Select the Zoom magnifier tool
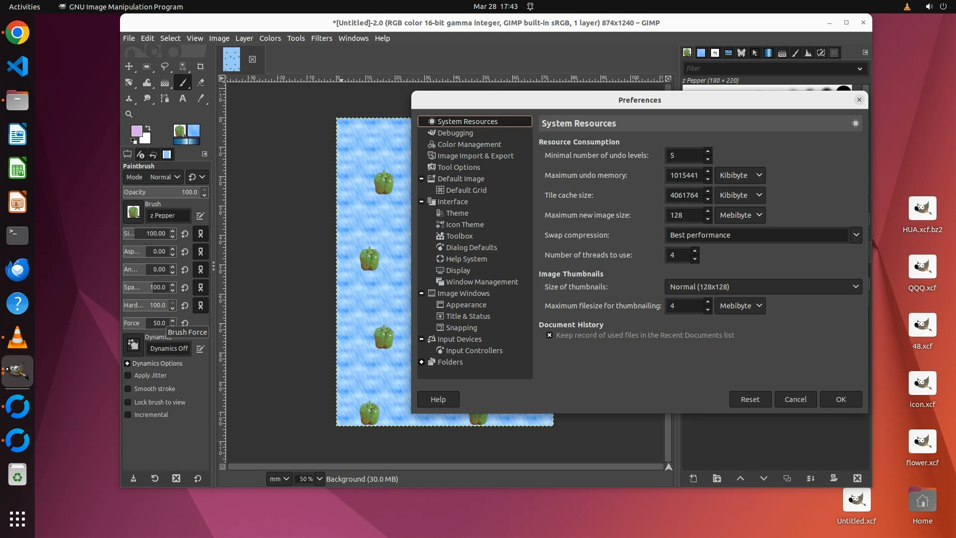Image resolution: width=956 pixels, height=538 pixels. pos(129,114)
